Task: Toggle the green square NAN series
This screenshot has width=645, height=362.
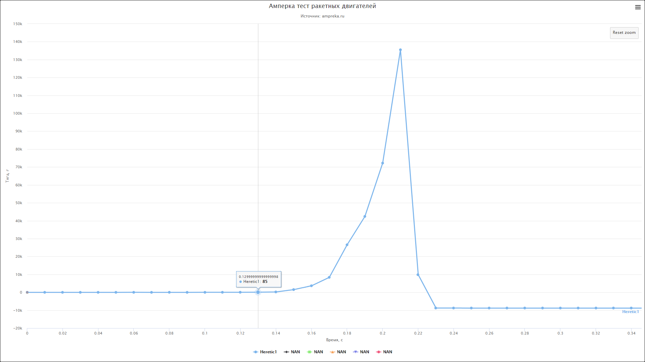Action: 318,352
